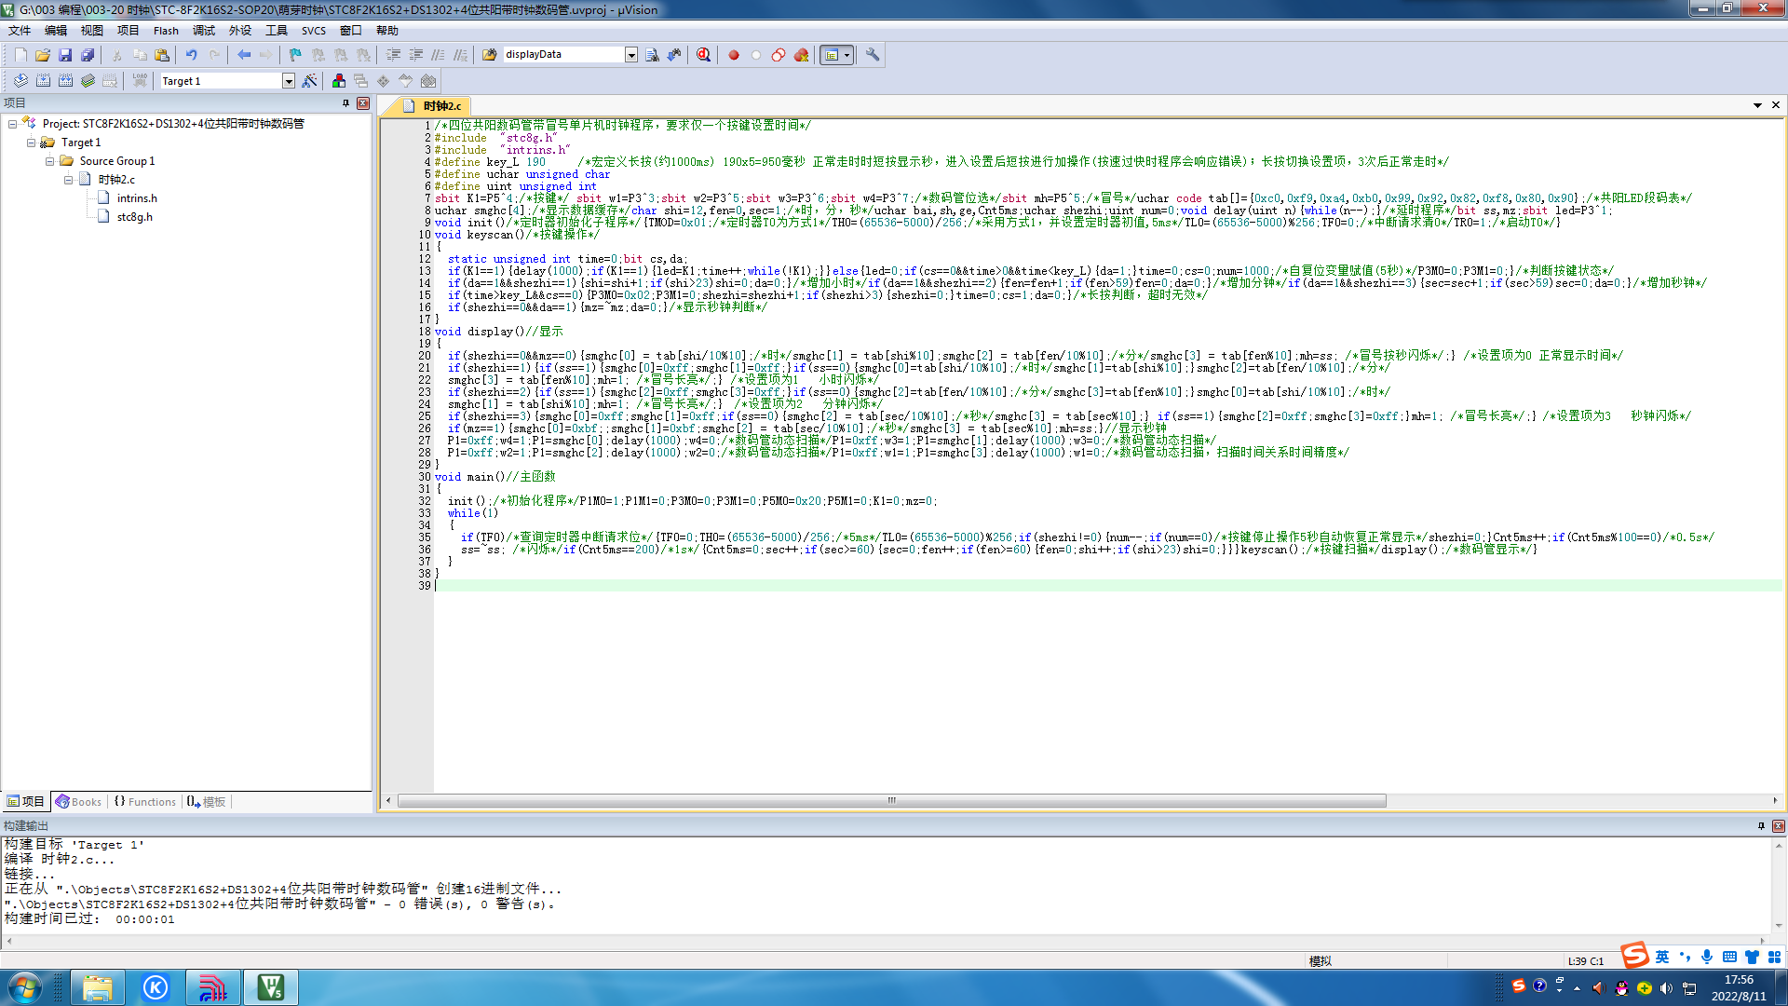Screen dimensions: 1788x1006
Task: Save the current file with floppy icon
Action: coord(65,55)
